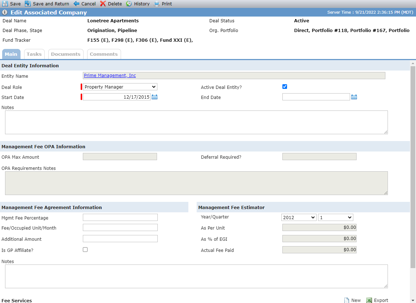The height and width of the screenshot is (303, 416).
Task: Click the Print printer icon
Action: (157, 4)
